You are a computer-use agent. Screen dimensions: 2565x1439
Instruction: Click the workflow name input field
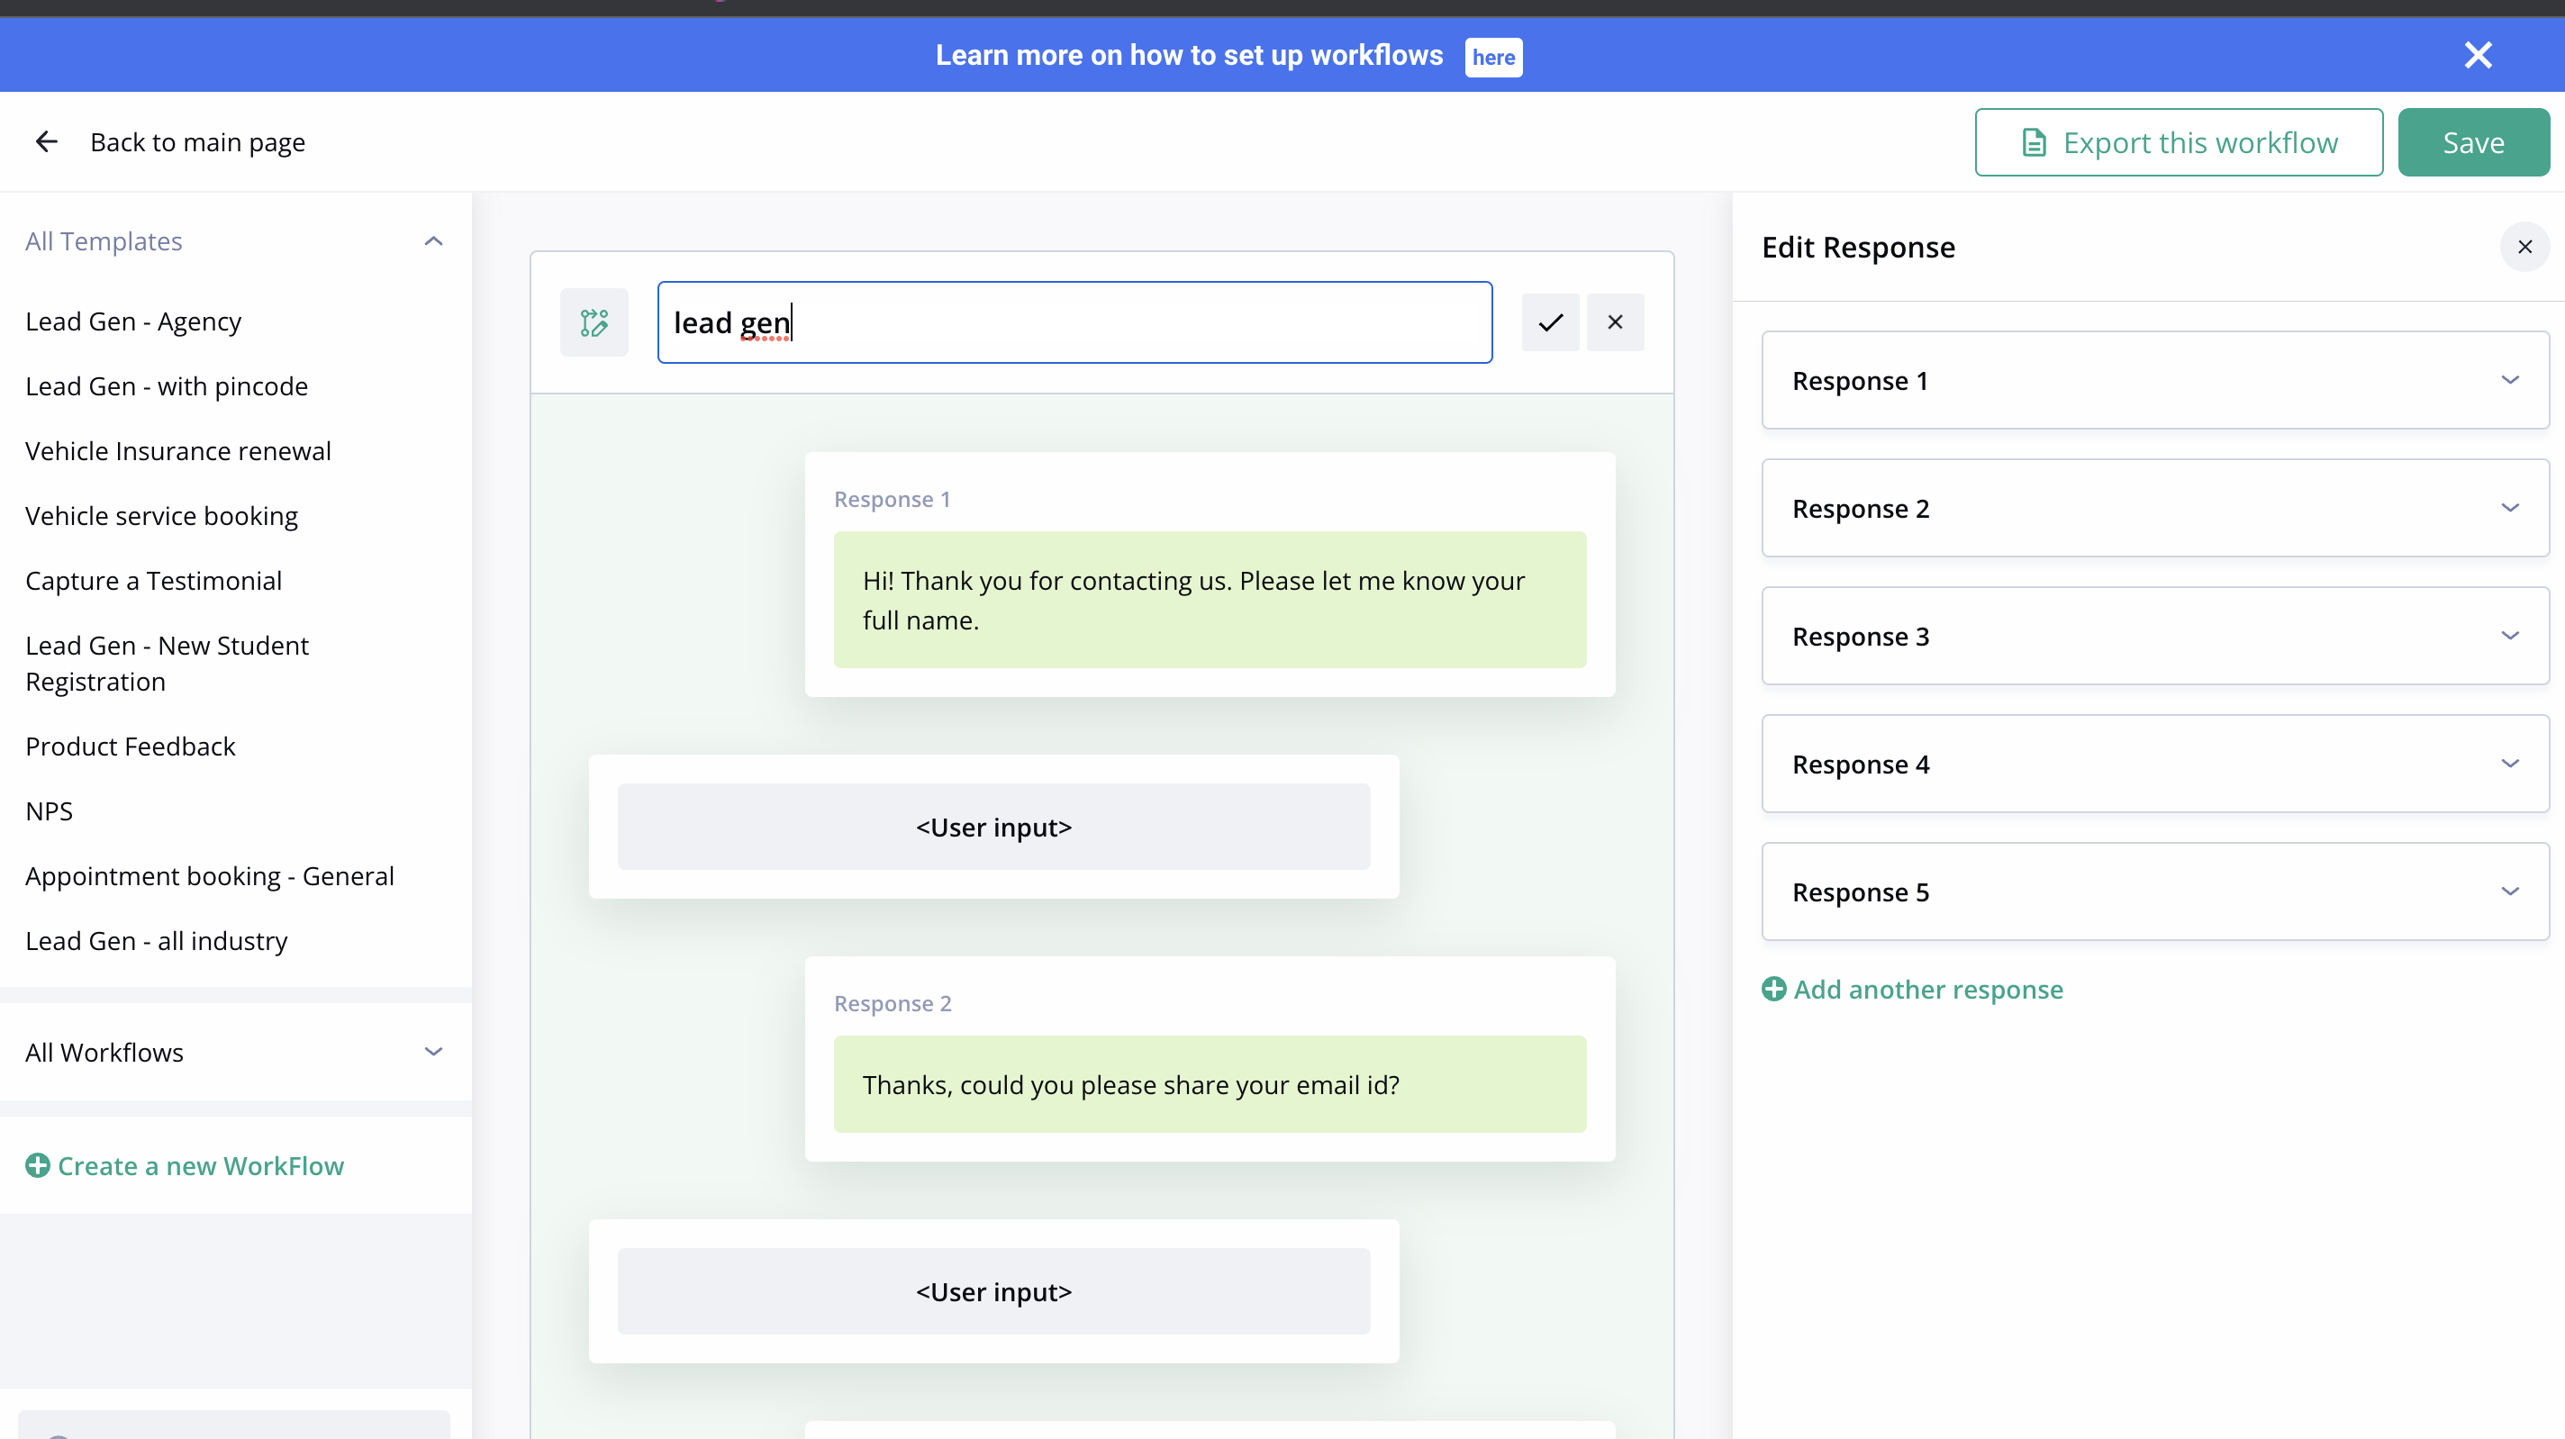tap(1074, 322)
